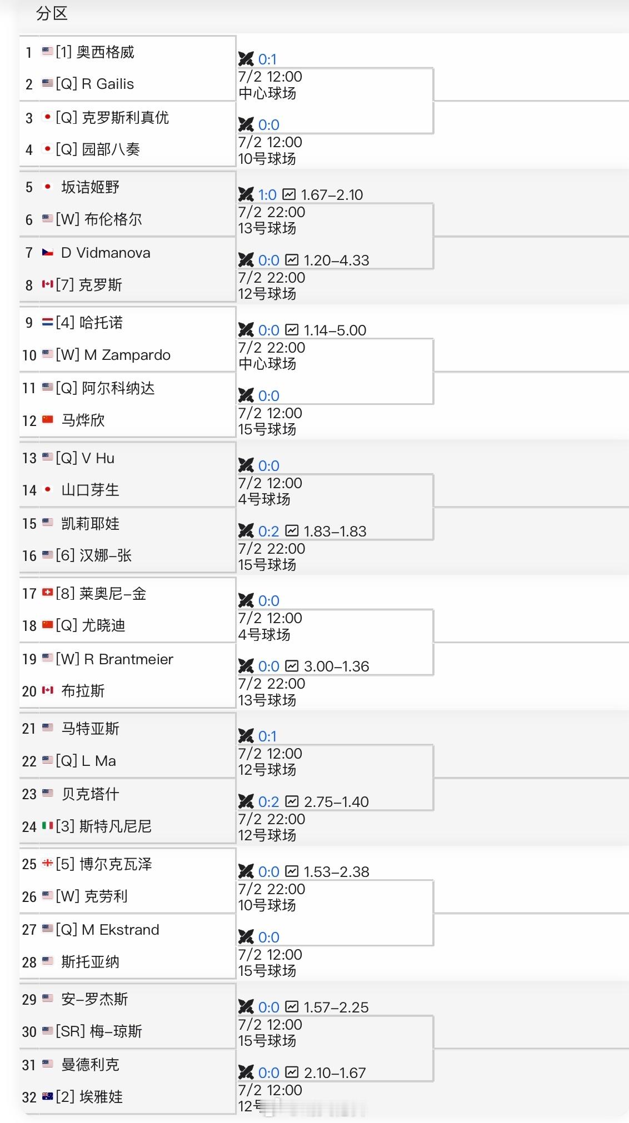Select player [2] 埃雅娃
This screenshot has width=629, height=1123.
(x=89, y=1097)
